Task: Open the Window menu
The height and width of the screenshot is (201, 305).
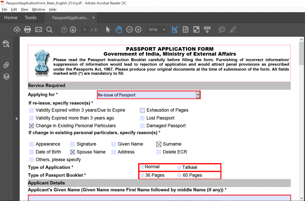Action: pyautogui.click(x=38, y=10)
